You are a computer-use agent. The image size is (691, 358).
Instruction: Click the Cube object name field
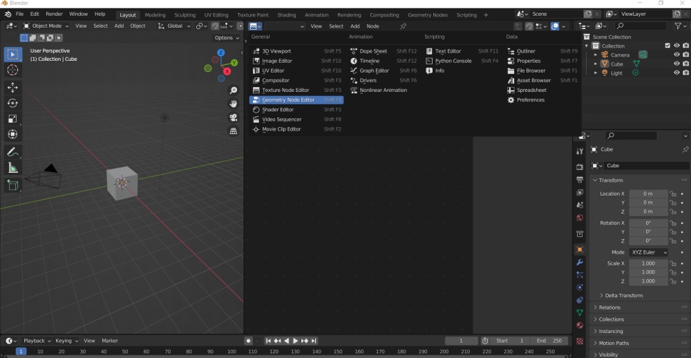[645, 166]
